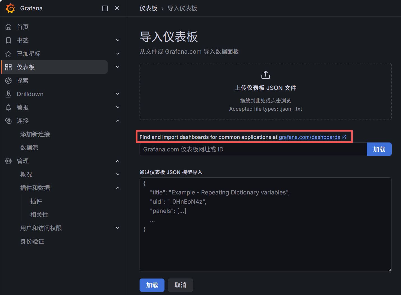Image resolution: width=401 pixels, height=295 pixels.
Task: Click the 取消 button
Action: click(180, 285)
